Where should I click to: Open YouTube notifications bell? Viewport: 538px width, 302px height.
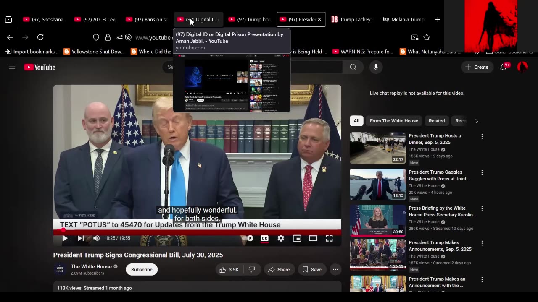click(x=503, y=67)
